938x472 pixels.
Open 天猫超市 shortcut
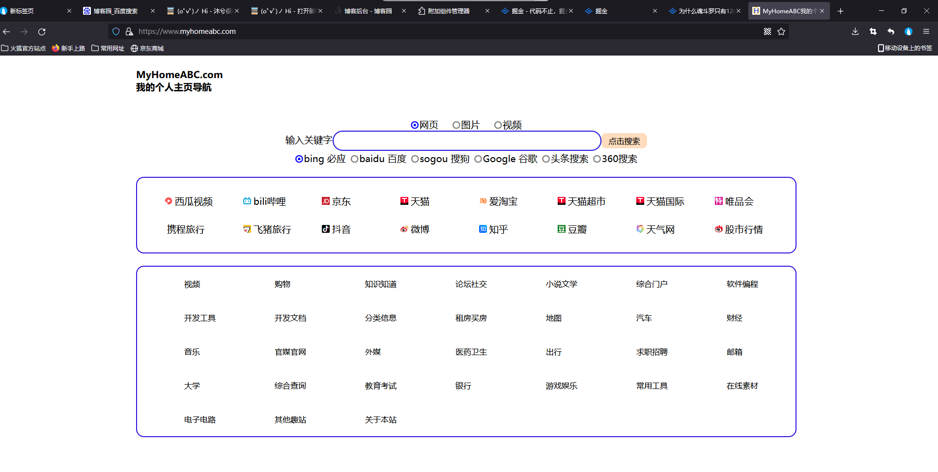click(x=582, y=201)
